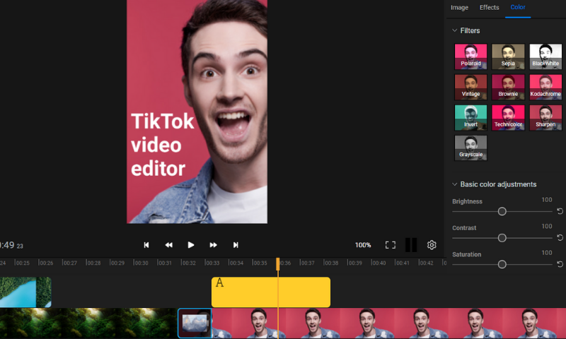Play the video preview
Viewport: 566px width, 339px height.
191,245
